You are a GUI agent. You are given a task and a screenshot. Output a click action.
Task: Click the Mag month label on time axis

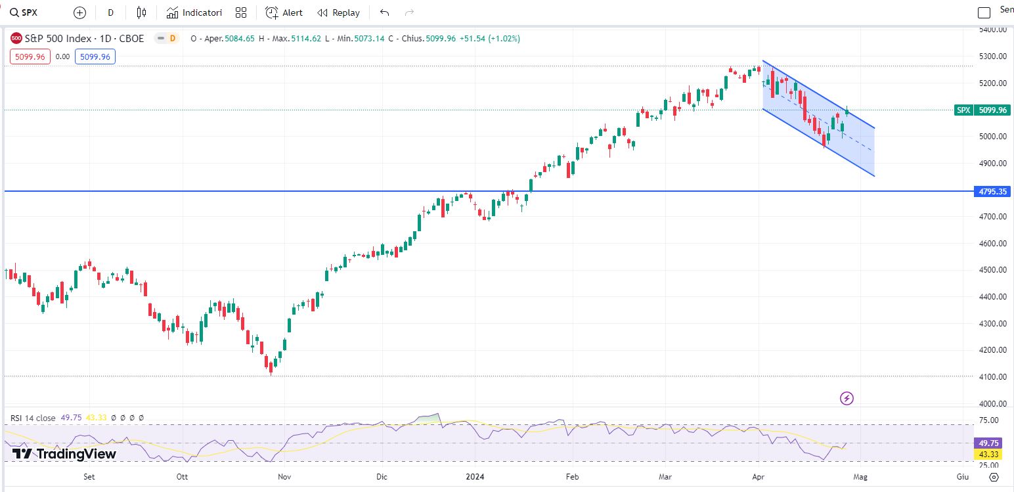[860, 477]
